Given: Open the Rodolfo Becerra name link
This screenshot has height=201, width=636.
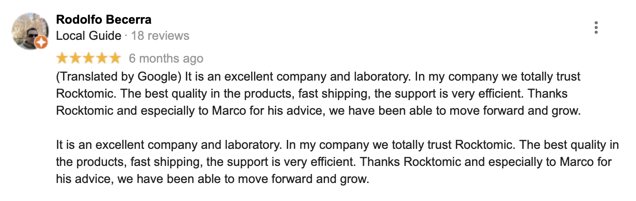Looking at the screenshot, I should (104, 20).
